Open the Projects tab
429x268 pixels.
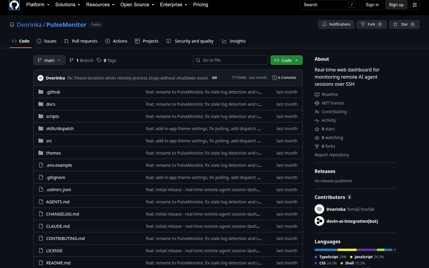(147, 41)
